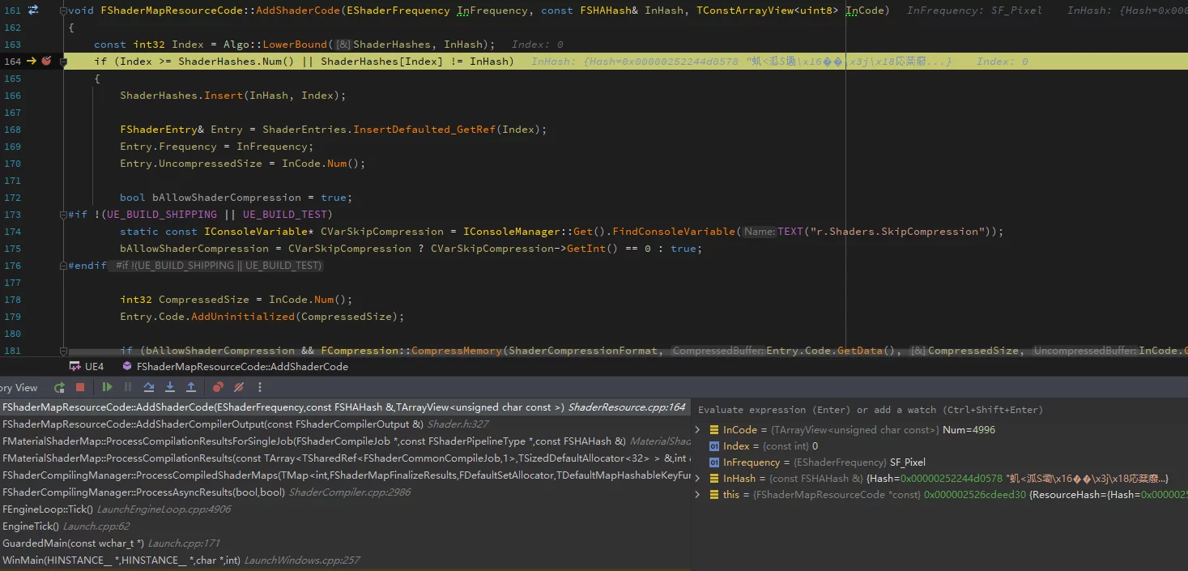Click the Rerun debug session icon
This screenshot has width=1188, height=571.
click(60, 388)
